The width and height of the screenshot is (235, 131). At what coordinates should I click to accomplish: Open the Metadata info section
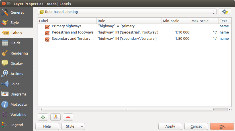[18, 105]
